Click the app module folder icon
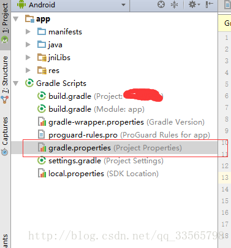Image resolution: width=231 pixels, height=248 pixels. click(29, 19)
